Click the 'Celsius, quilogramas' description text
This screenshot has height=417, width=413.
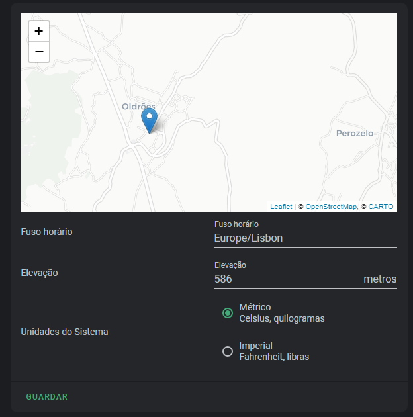pyautogui.click(x=282, y=318)
